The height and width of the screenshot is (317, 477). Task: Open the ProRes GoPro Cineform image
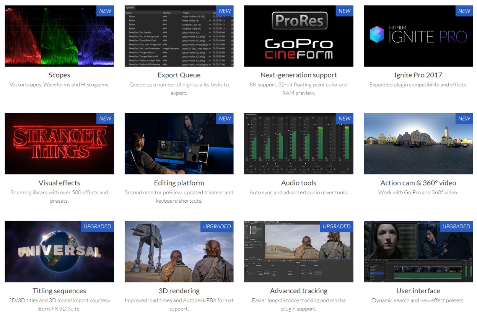299,36
